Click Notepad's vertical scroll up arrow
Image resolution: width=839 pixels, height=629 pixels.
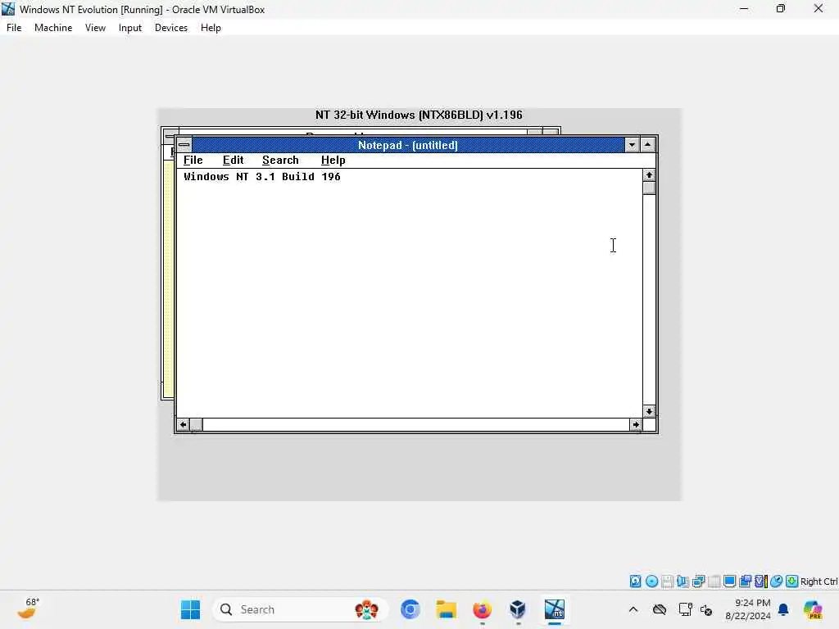click(649, 175)
